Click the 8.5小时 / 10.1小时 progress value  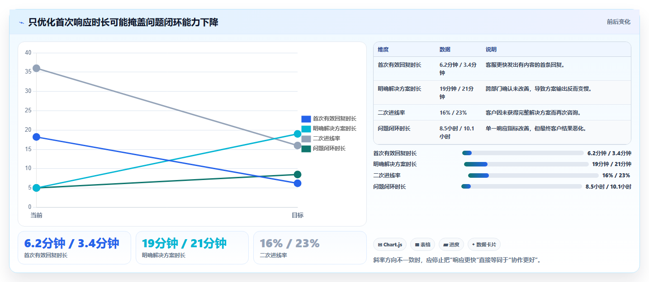[x=608, y=187]
